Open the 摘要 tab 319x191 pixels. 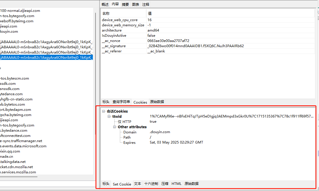click(x=125, y=4)
